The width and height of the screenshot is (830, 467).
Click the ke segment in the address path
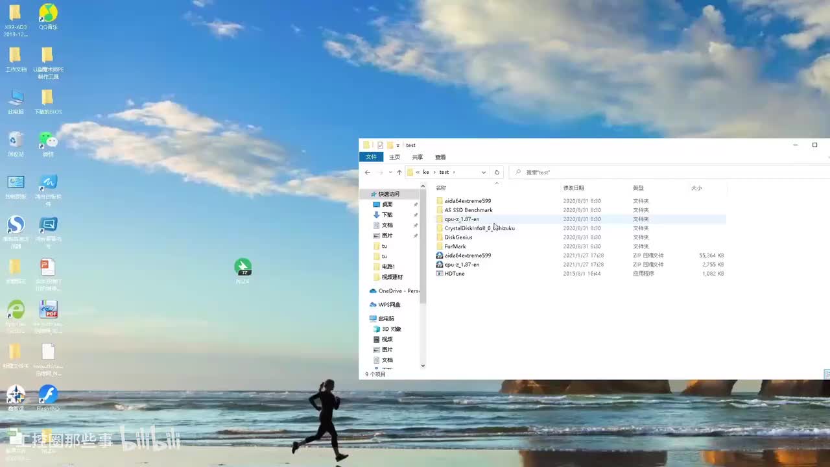click(x=426, y=173)
